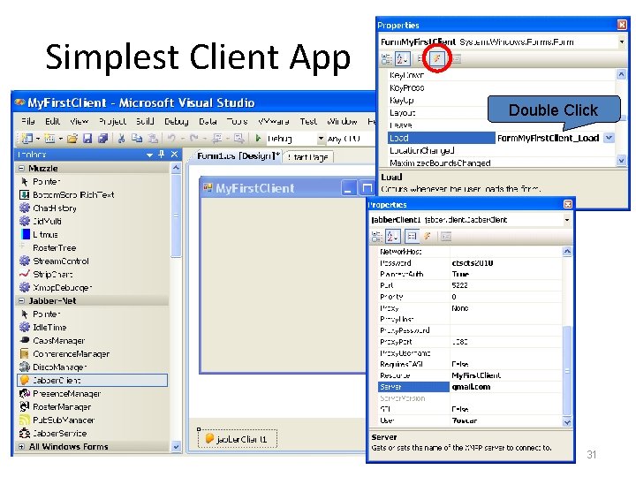Viewport: 636px width, 477px height.
Task: Select JabberClient in the Toolbox
Action: [93, 381]
